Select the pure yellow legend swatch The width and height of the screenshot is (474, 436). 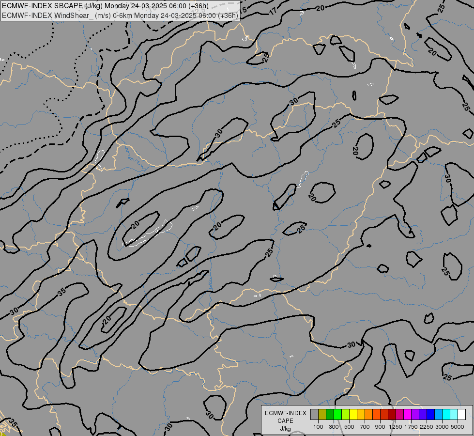[353, 414]
